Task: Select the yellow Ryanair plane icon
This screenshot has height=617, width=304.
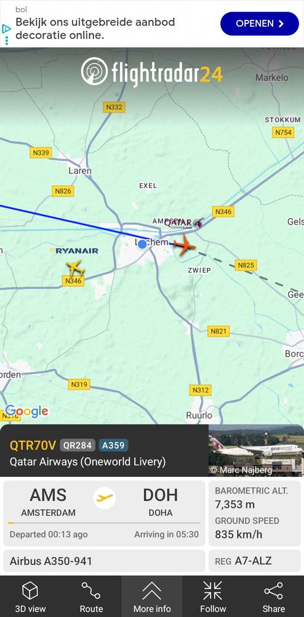Action: (76, 268)
